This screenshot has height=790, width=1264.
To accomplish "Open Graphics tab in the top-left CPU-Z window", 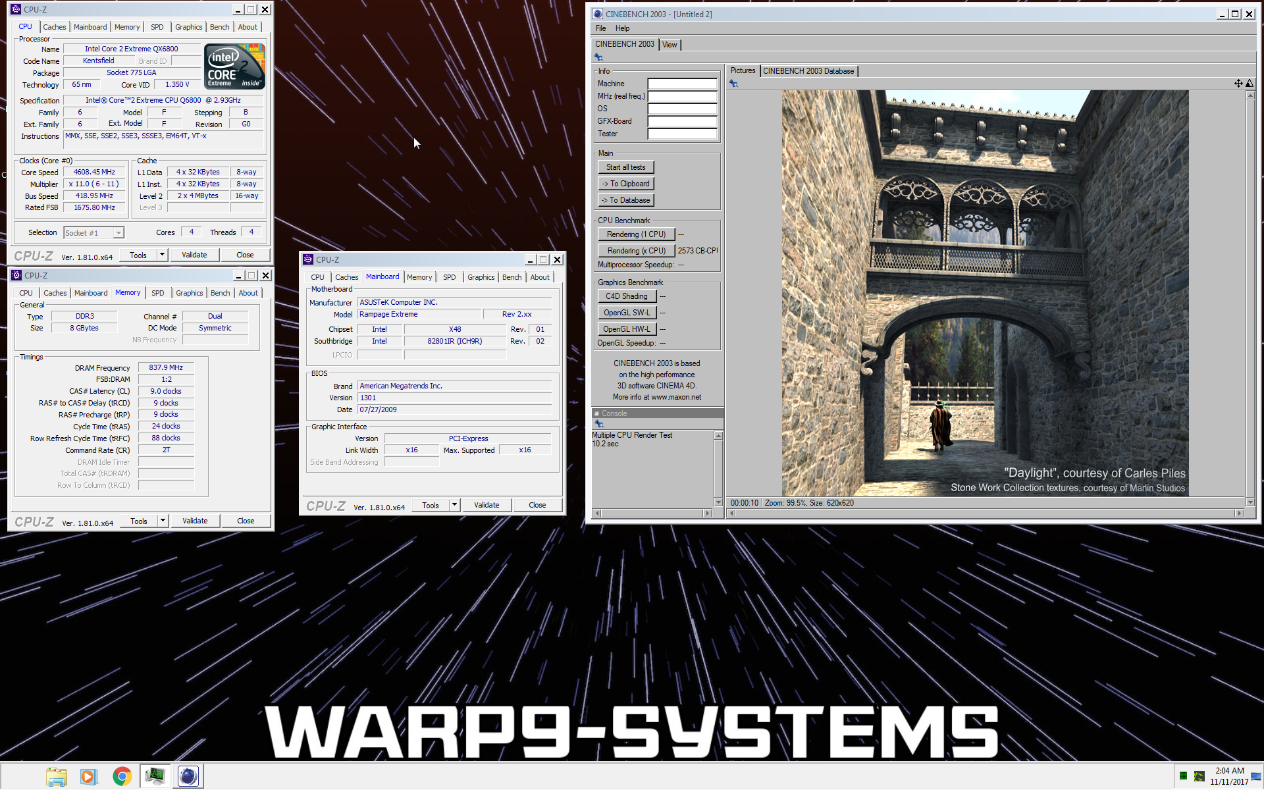I will click(x=189, y=27).
